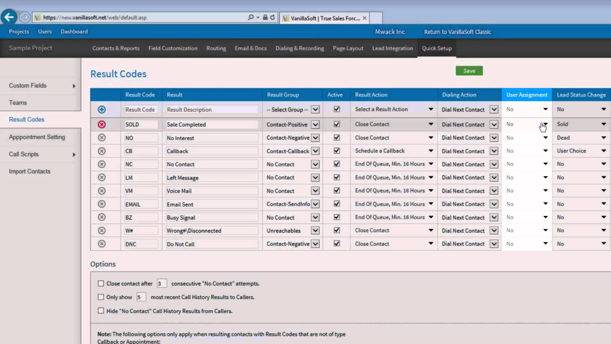Toggle Active checkbox for Left Message row
Image resolution: width=611 pixels, height=344 pixels.
pos(337,177)
